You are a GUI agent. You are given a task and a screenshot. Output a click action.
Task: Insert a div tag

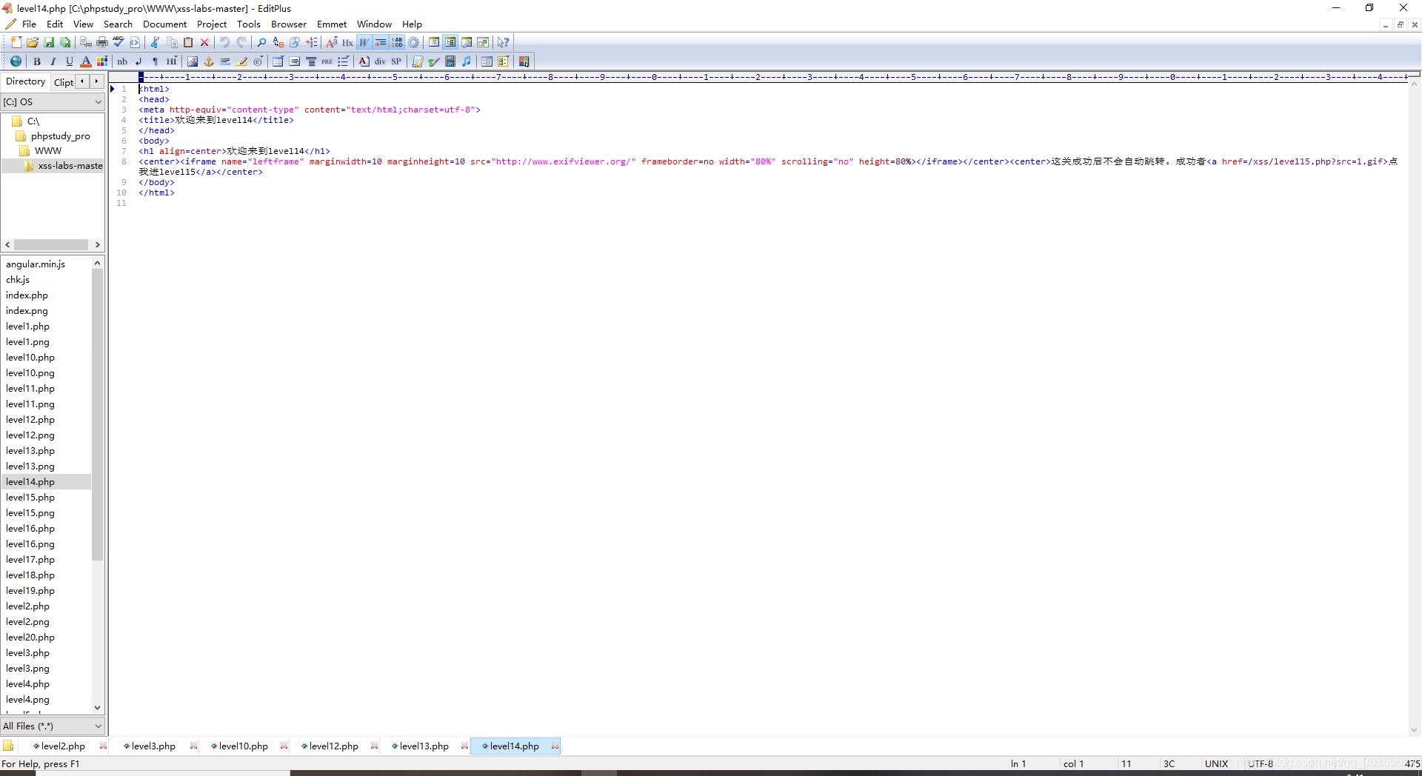tap(380, 61)
